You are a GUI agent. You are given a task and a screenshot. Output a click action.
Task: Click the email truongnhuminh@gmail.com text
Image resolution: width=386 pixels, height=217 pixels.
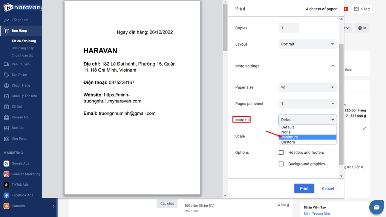pyautogui.click(x=127, y=113)
